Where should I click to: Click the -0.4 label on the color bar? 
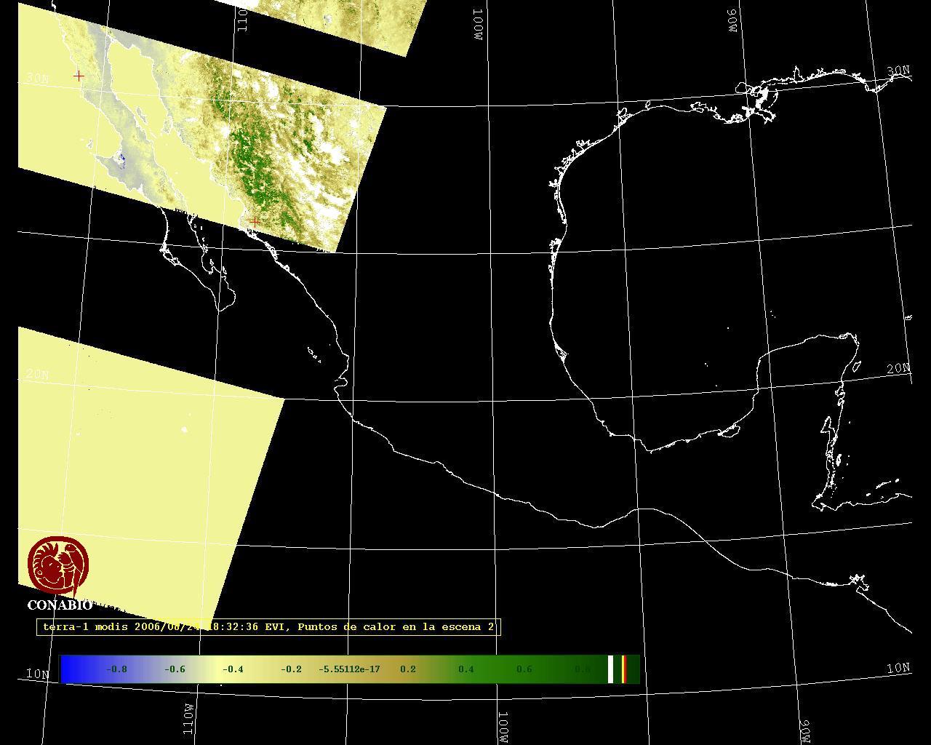233,669
